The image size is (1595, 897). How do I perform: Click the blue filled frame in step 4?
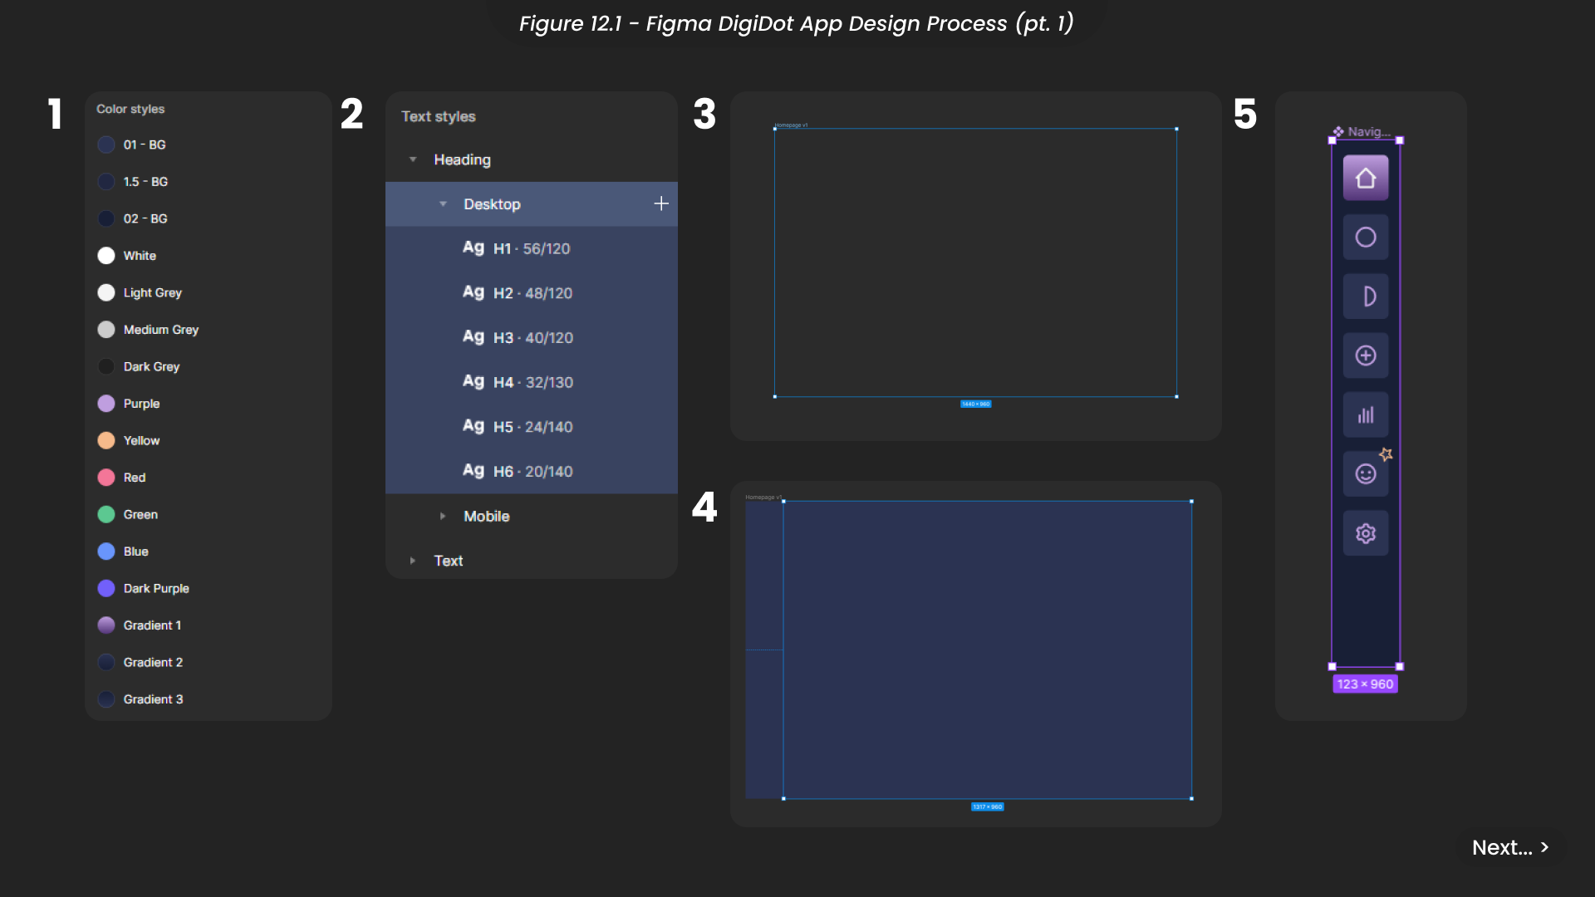tap(987, 649)
